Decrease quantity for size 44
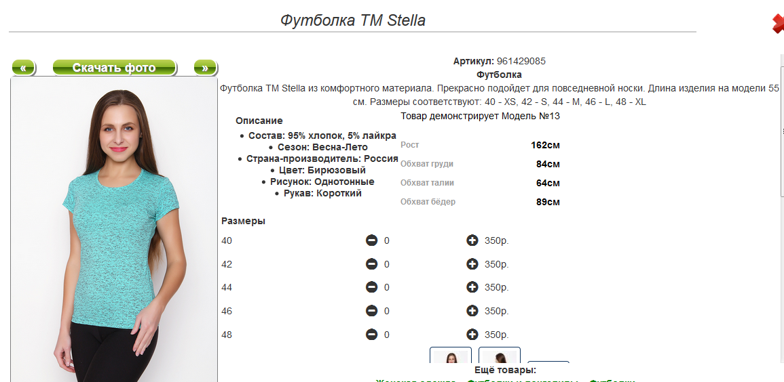The width and height of the screenshot is (784, 382). click(x=371, y=287)
